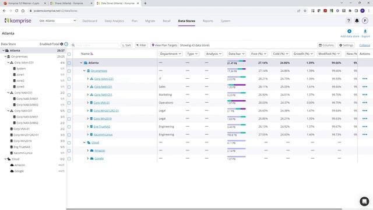Click the Amazon cloud icon in sidebar tree

pyautogui.click(x=12, y=165)
